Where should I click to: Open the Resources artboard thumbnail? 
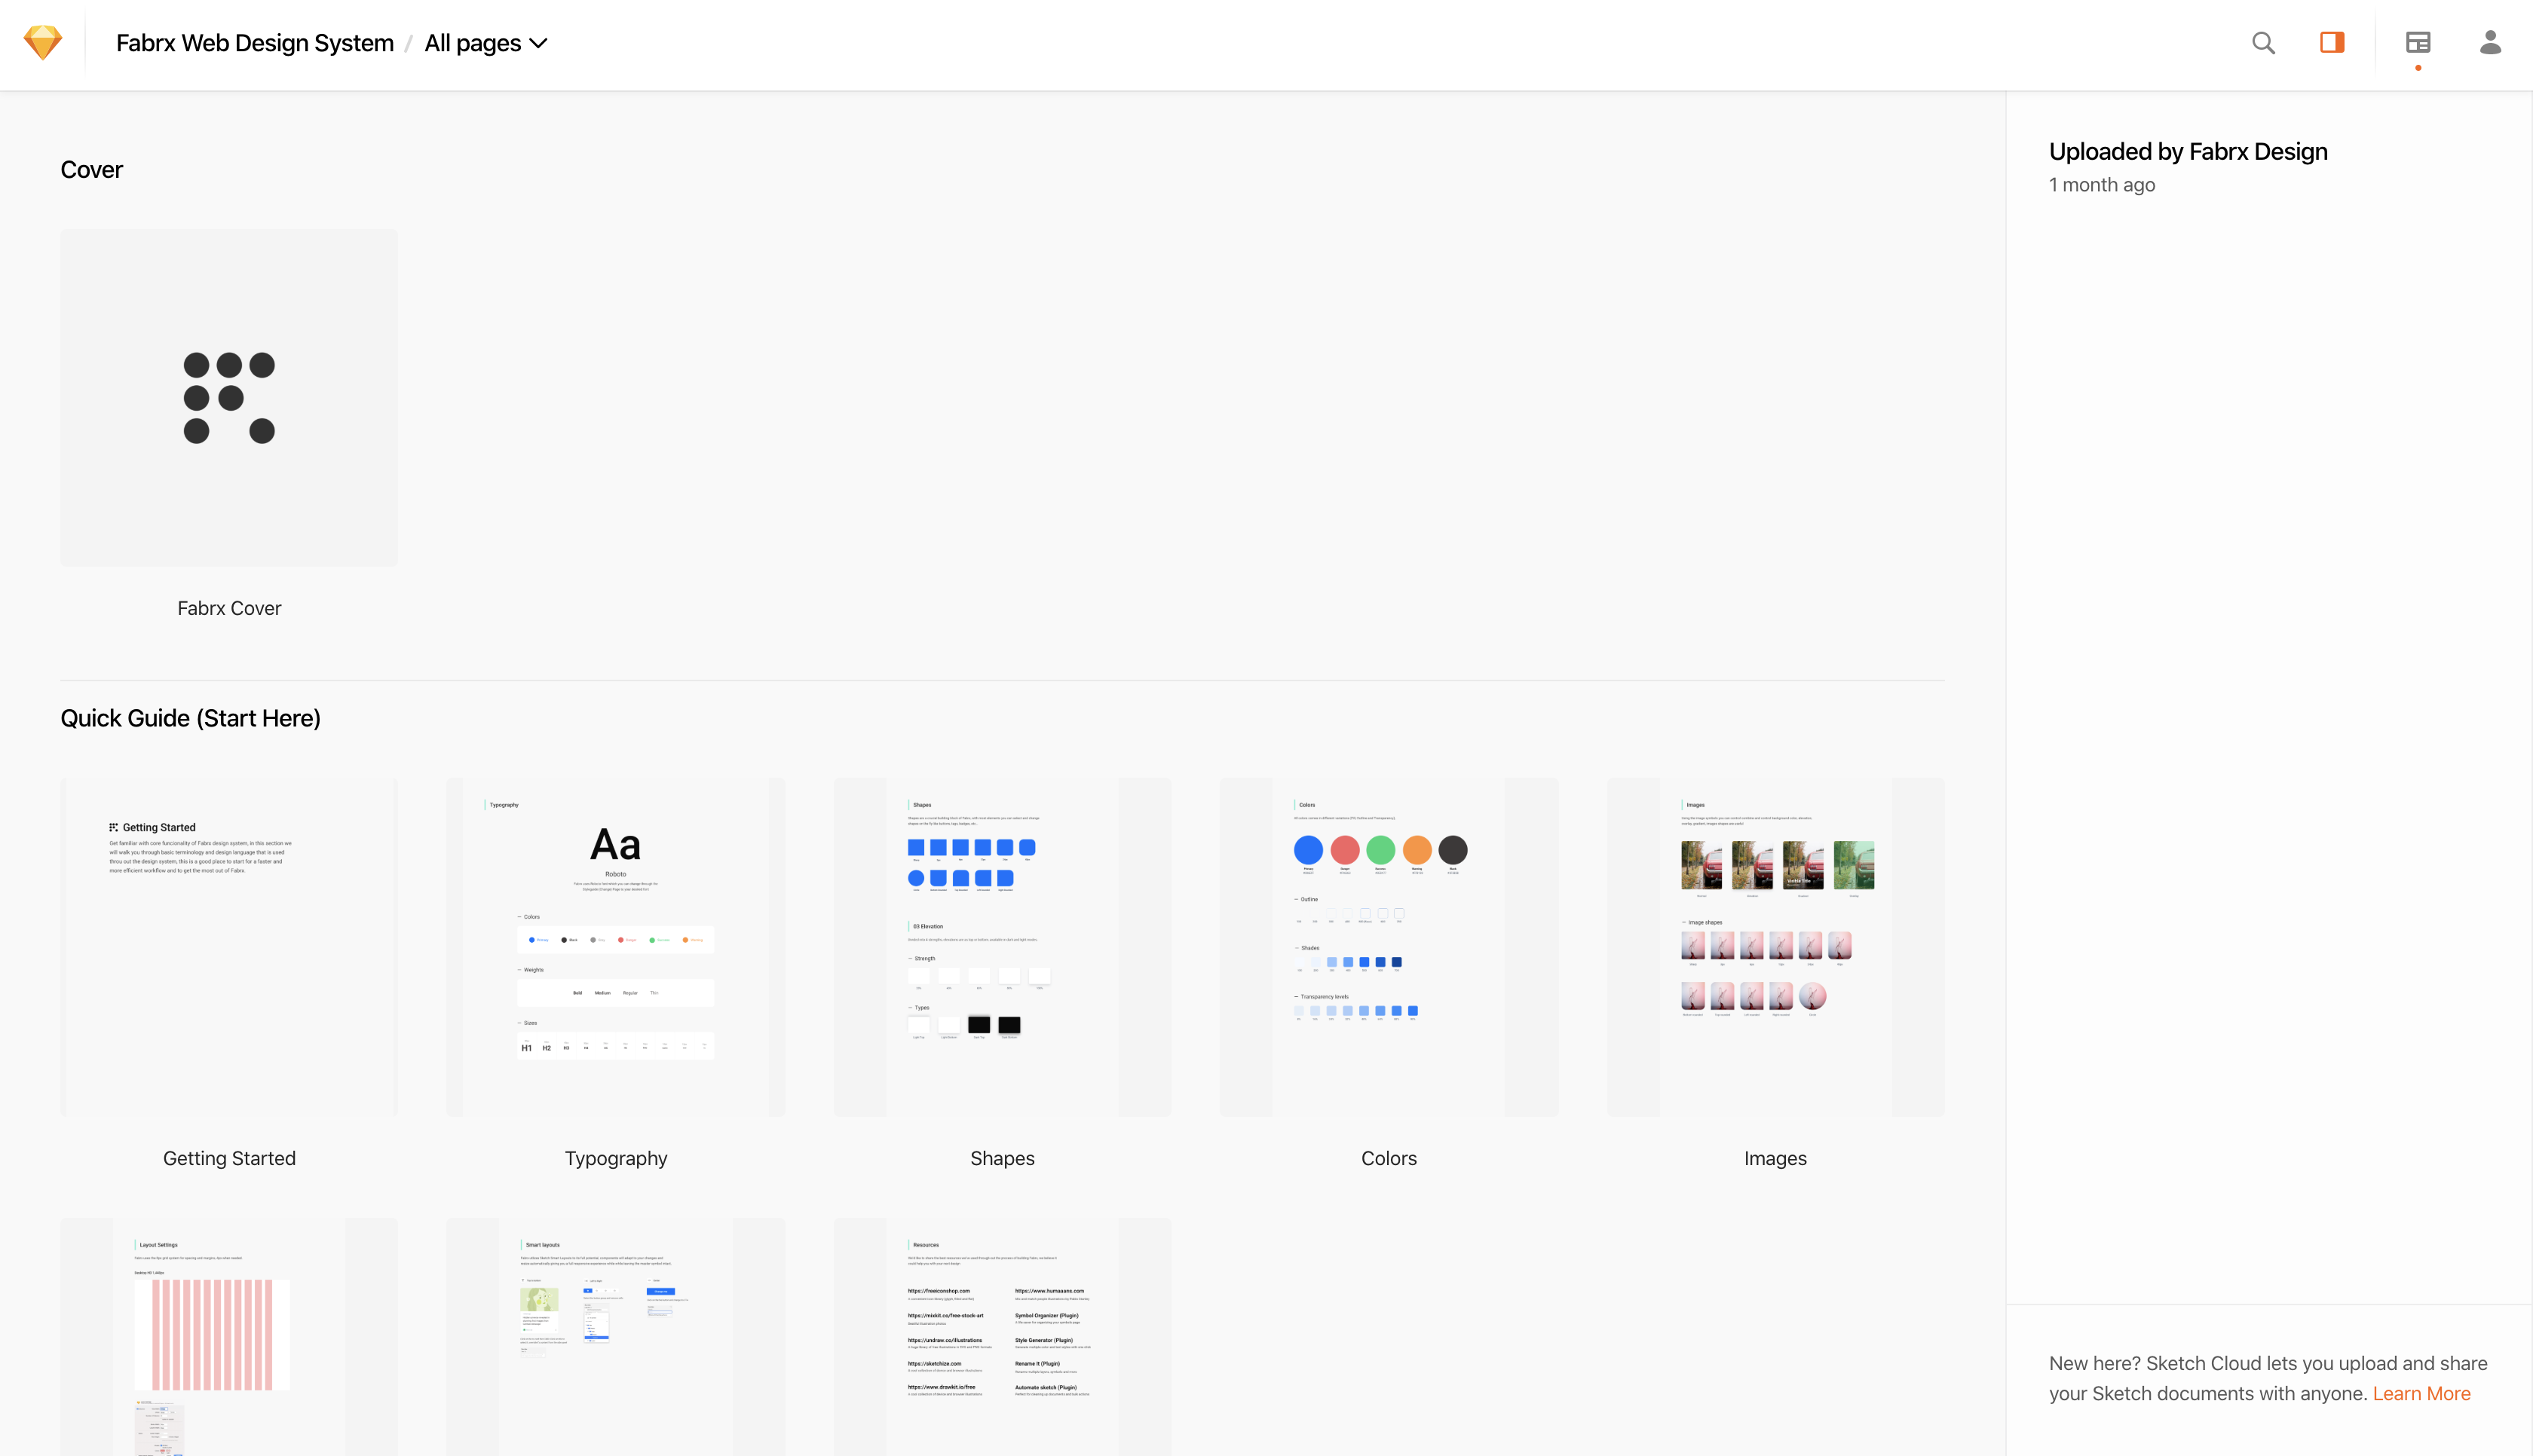(x=1002, y=1336)
